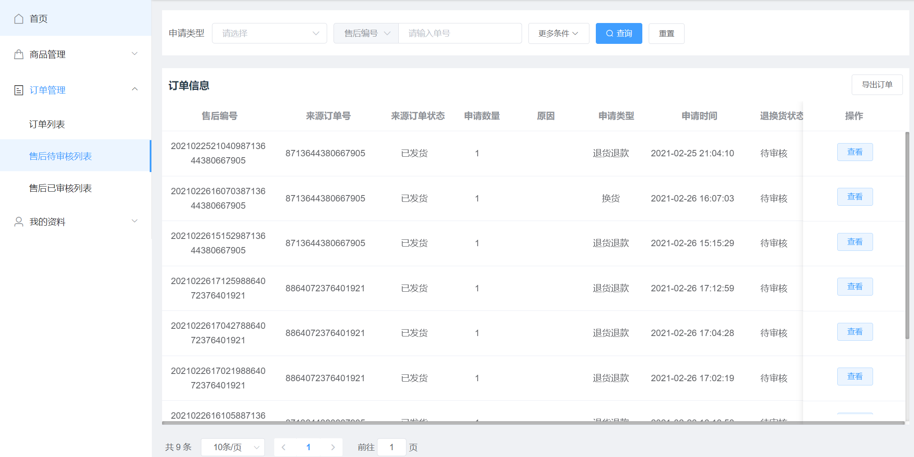
Task: Click the 原因 column header
Action: pyautogui.click(x=545, y=116)
